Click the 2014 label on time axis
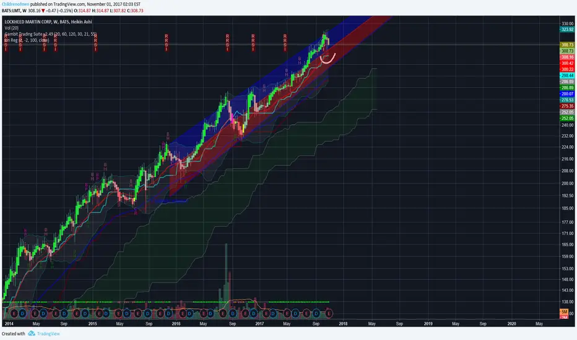The height and width of the screenshot is (340, 577). coord(9,323)
